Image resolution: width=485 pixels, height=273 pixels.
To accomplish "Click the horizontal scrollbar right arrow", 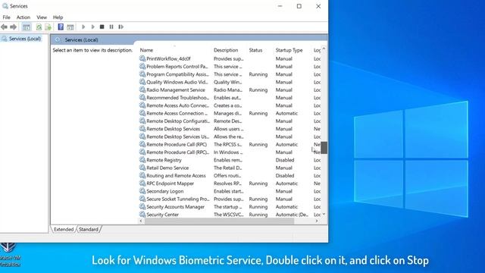I will 317,221.
